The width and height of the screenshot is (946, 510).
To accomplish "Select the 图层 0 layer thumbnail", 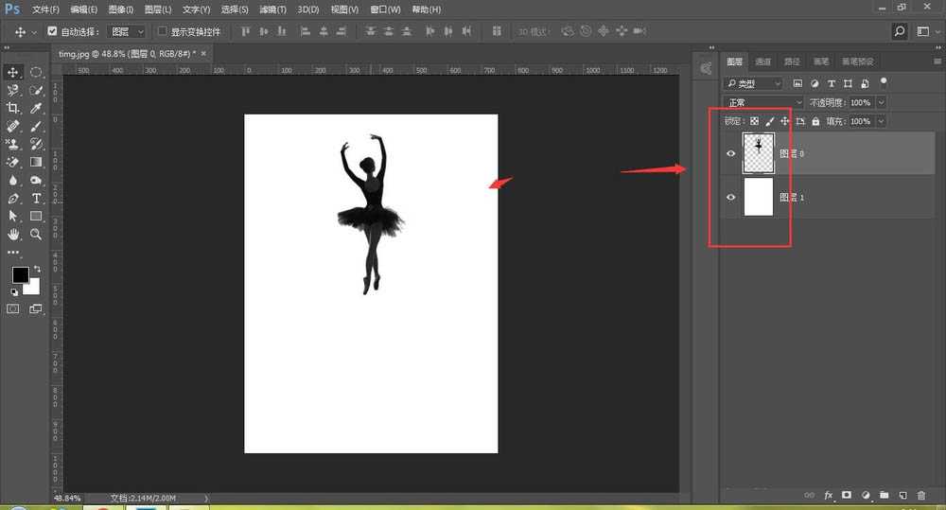I will pos(759,153).
